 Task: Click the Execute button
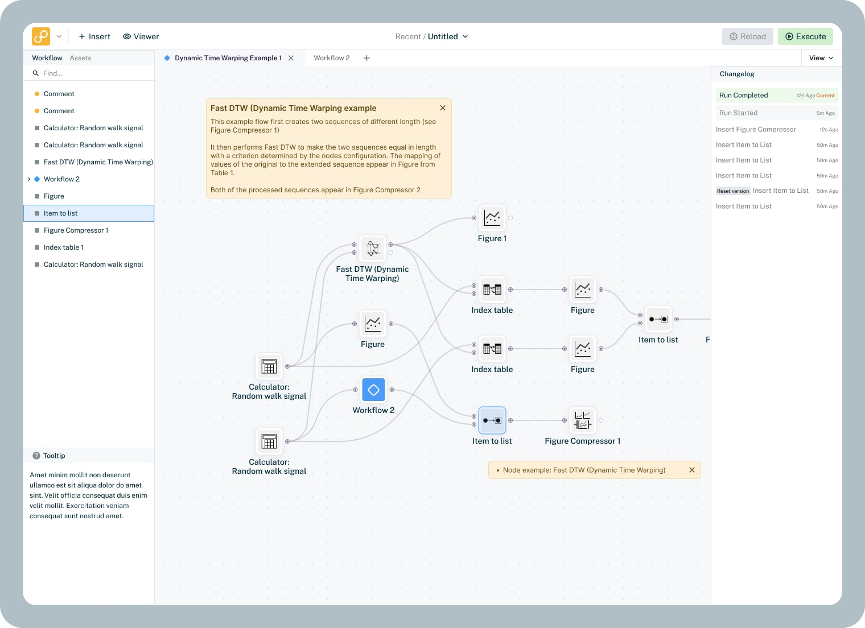tap(805, 36)
